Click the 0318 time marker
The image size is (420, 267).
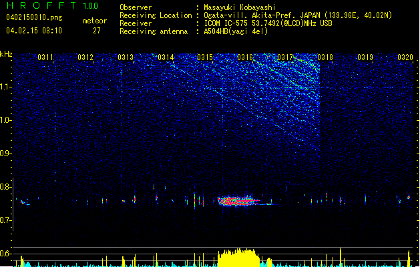coord(325,57)
